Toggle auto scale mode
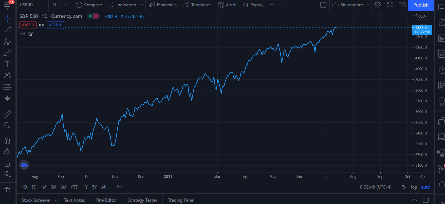The width and height of the screenshot is (445, 204). 426,187
